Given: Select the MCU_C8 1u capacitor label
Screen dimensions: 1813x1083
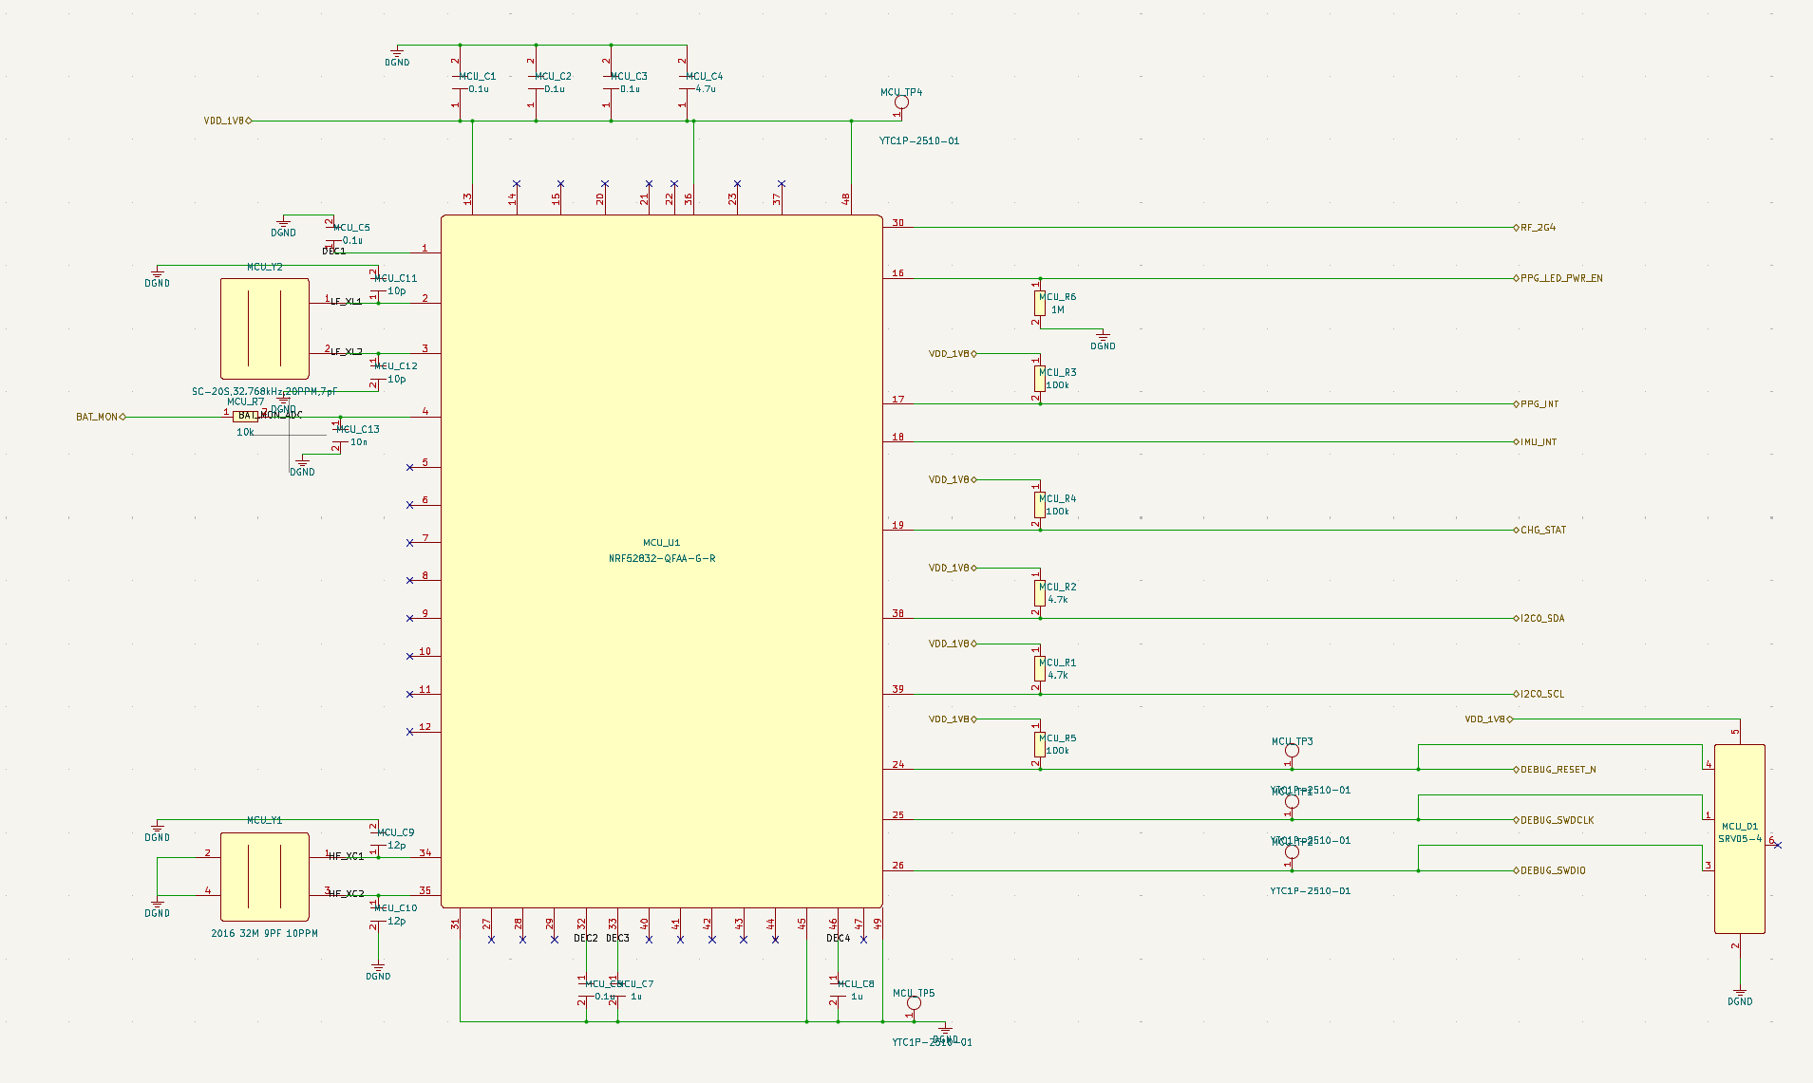Looking at the screenshot, I should [x=856, y=984].
